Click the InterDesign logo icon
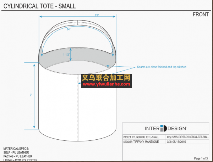The width and height of the screenshot is (213, 162). tap(162, 128)
